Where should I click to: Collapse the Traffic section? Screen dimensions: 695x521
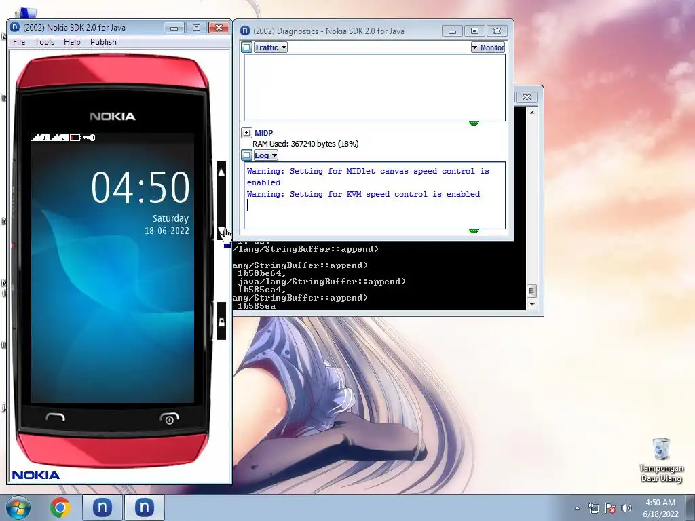tap(247, 47)
